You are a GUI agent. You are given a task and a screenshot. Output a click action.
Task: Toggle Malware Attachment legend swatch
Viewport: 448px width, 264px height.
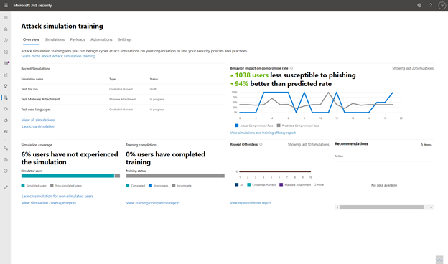(281, 184)
